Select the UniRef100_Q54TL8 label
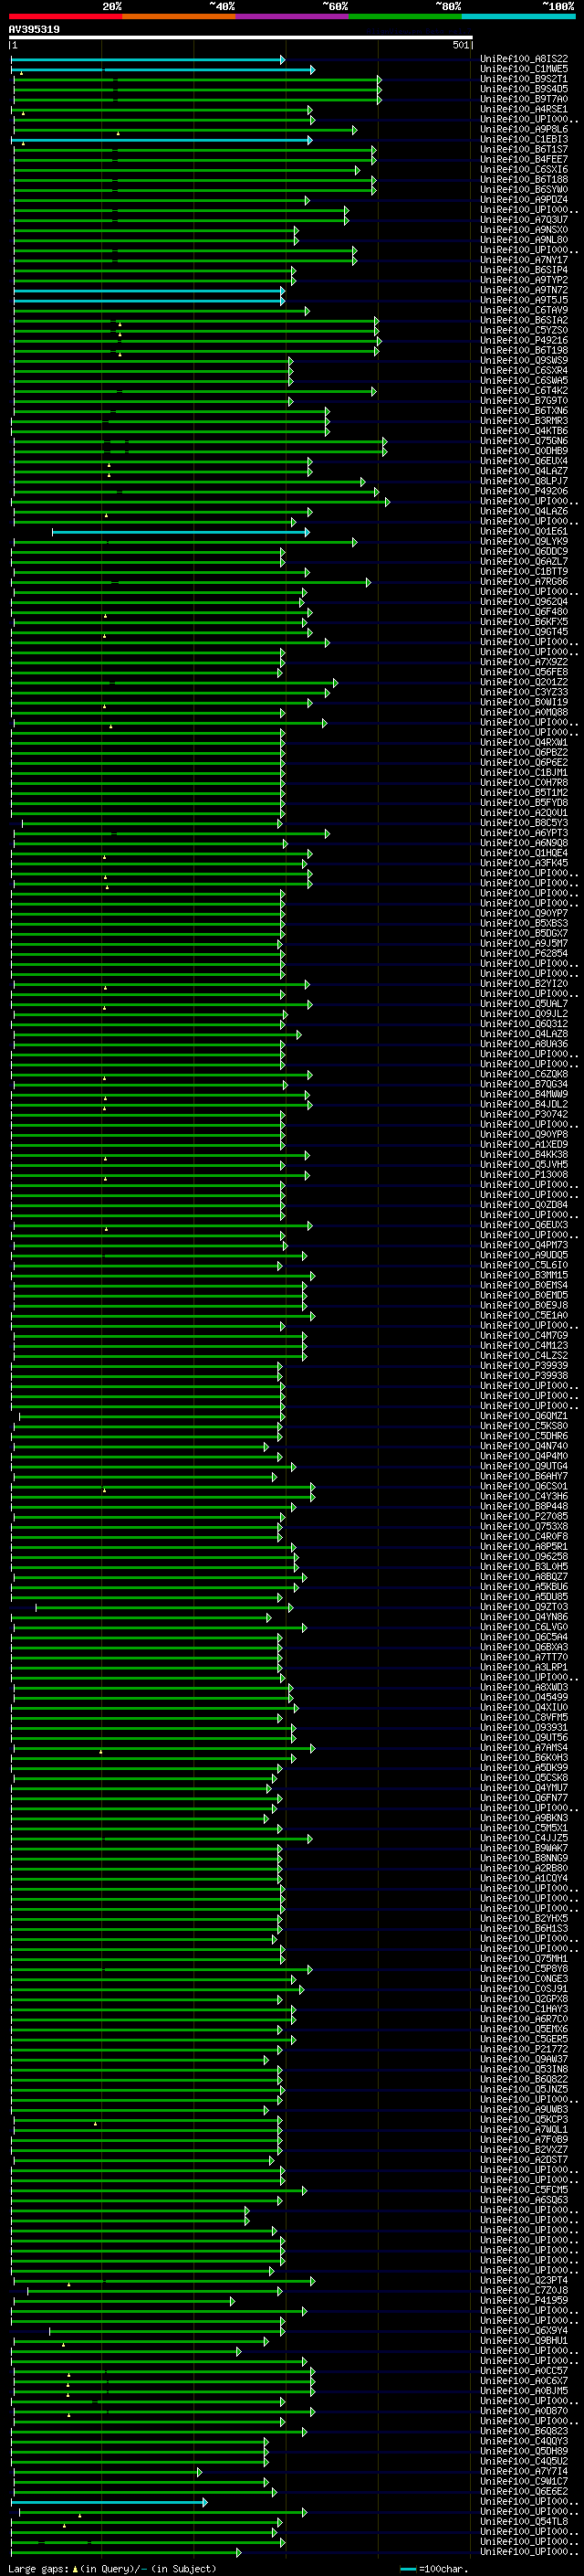 [x=524, y=2520]
